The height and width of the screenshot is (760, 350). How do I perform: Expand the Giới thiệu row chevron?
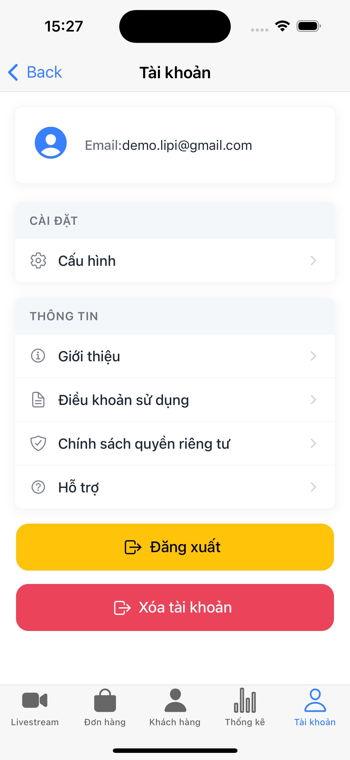coord(313,356)
